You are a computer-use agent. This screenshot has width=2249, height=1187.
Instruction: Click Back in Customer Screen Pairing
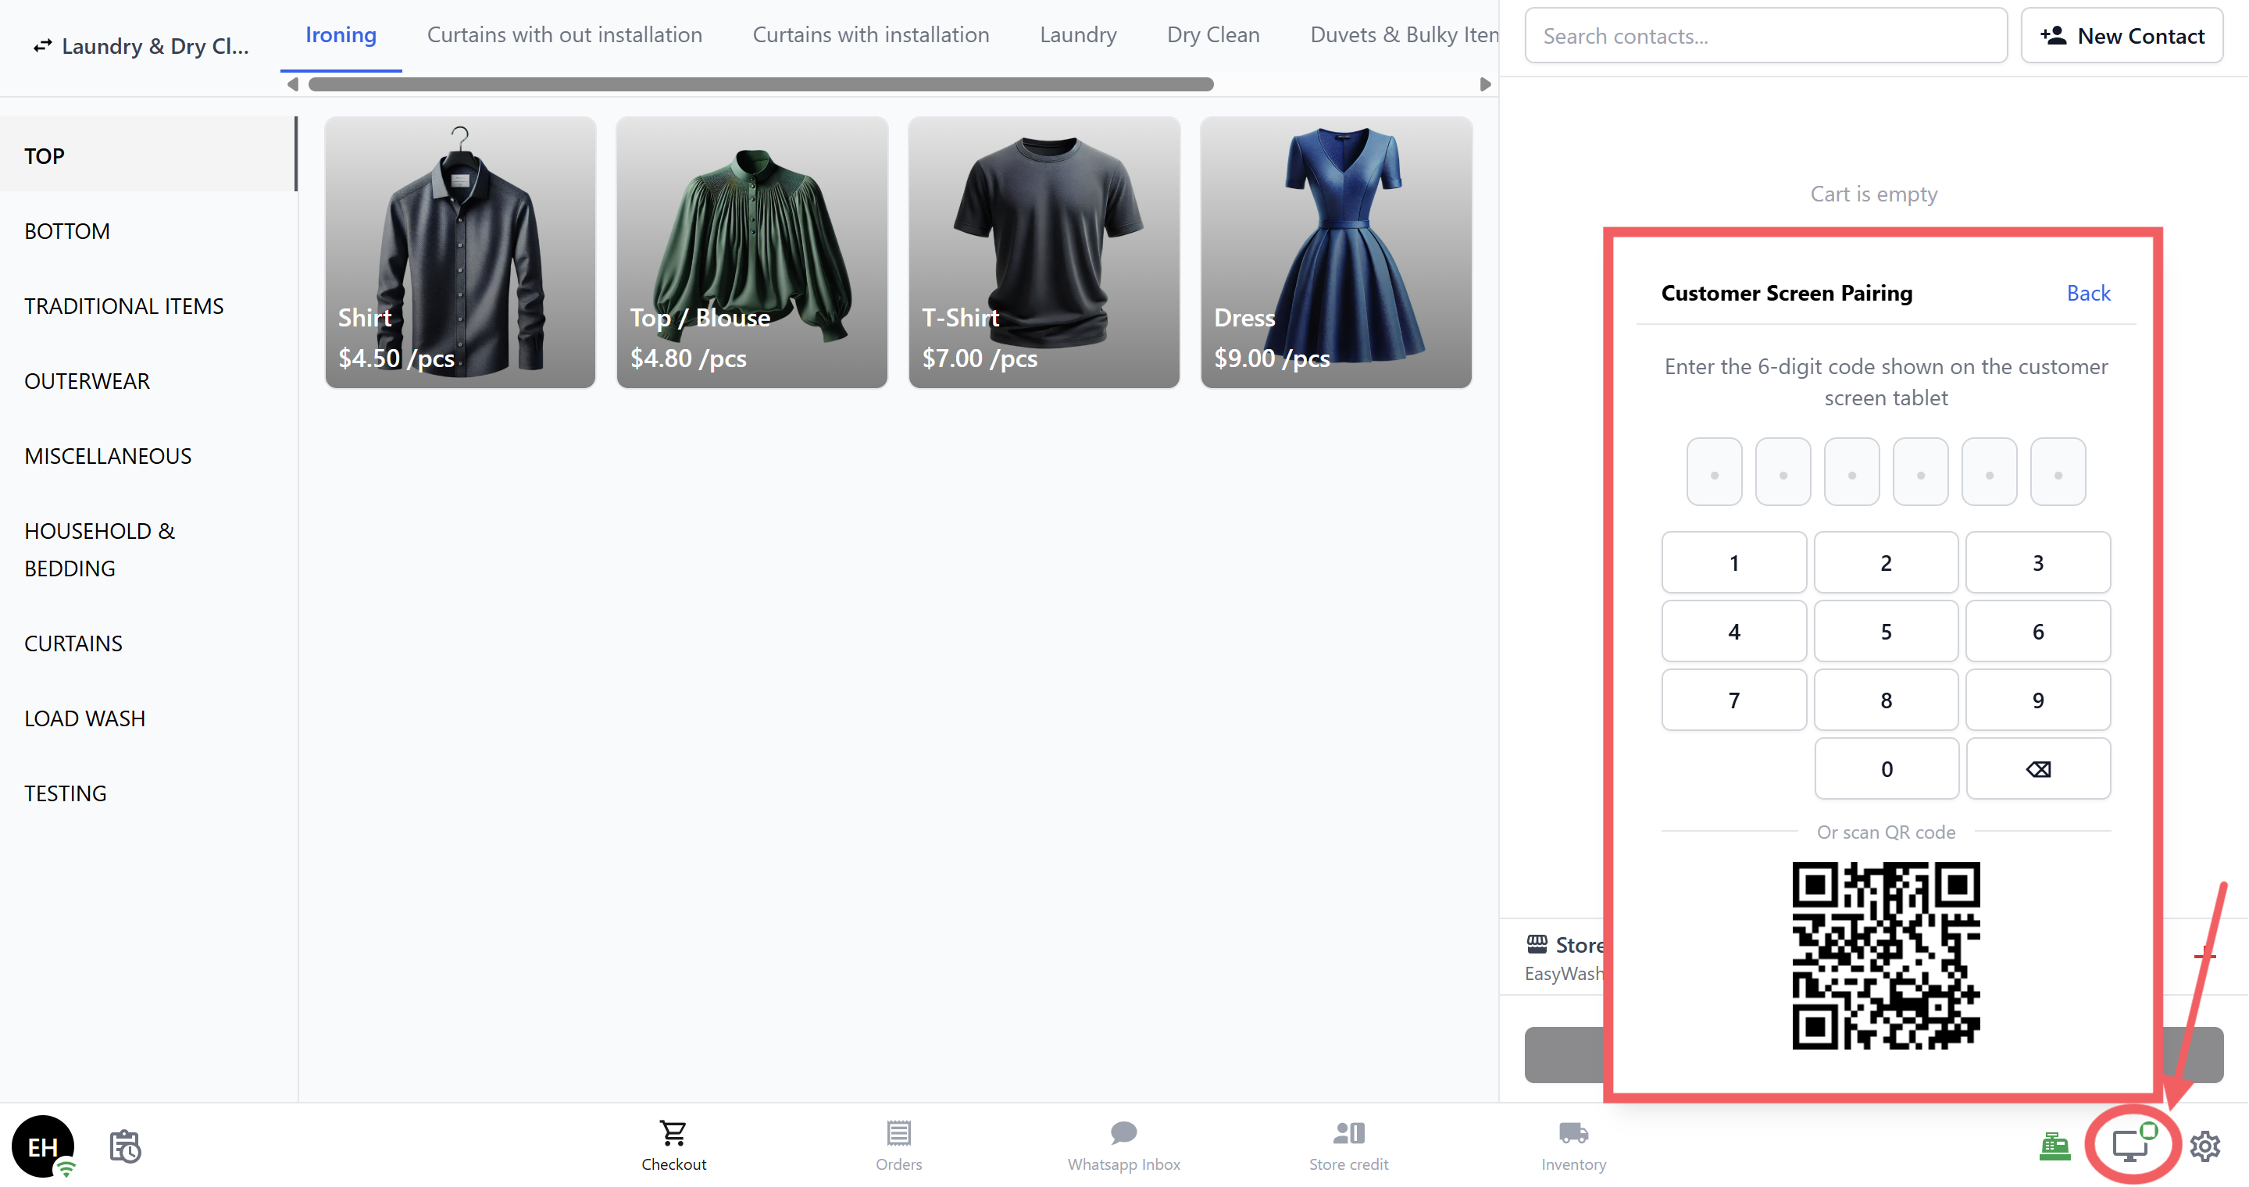point(2087,294)
